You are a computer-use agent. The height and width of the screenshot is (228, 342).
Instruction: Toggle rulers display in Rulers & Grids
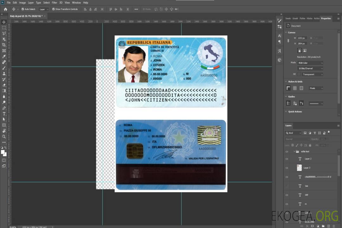pyautogui.click(x=288, y=88)
